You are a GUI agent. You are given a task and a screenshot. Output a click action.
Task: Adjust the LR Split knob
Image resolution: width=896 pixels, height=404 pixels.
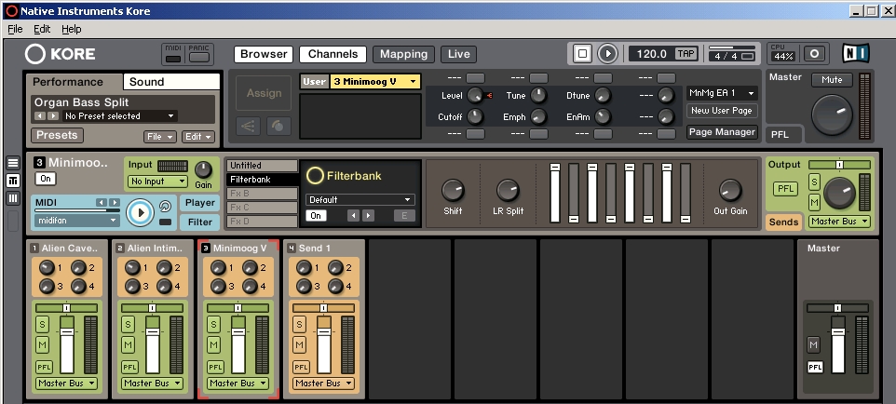(x=508, y=190)
